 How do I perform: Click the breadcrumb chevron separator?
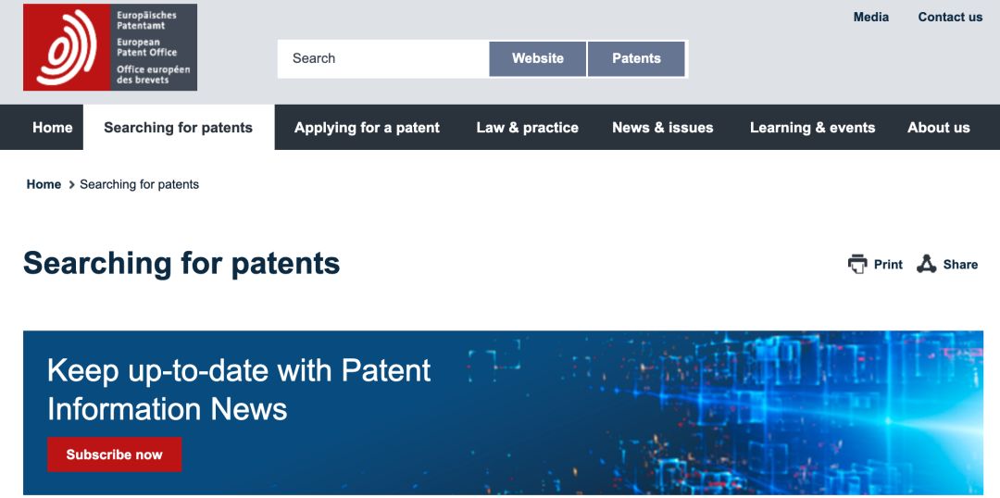point(71,185)
